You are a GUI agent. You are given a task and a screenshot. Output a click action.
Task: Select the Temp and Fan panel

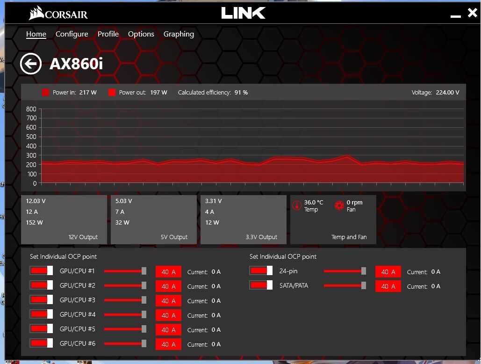pos(333,220)
